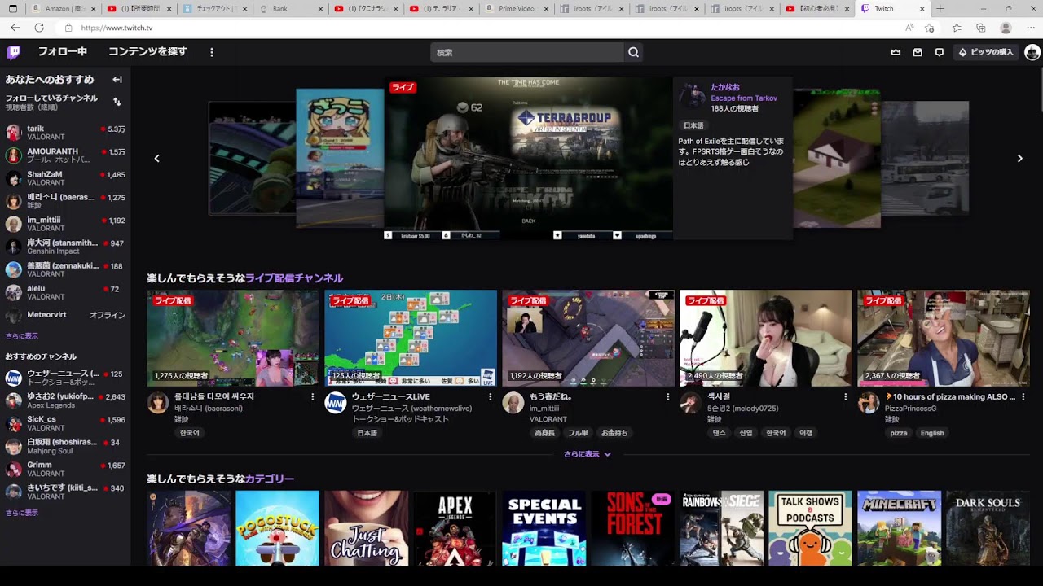Viewport: 1043px width, 586px height.
Task: Open the League of Legends live stream thumbnail
Action: pos(233,338)
